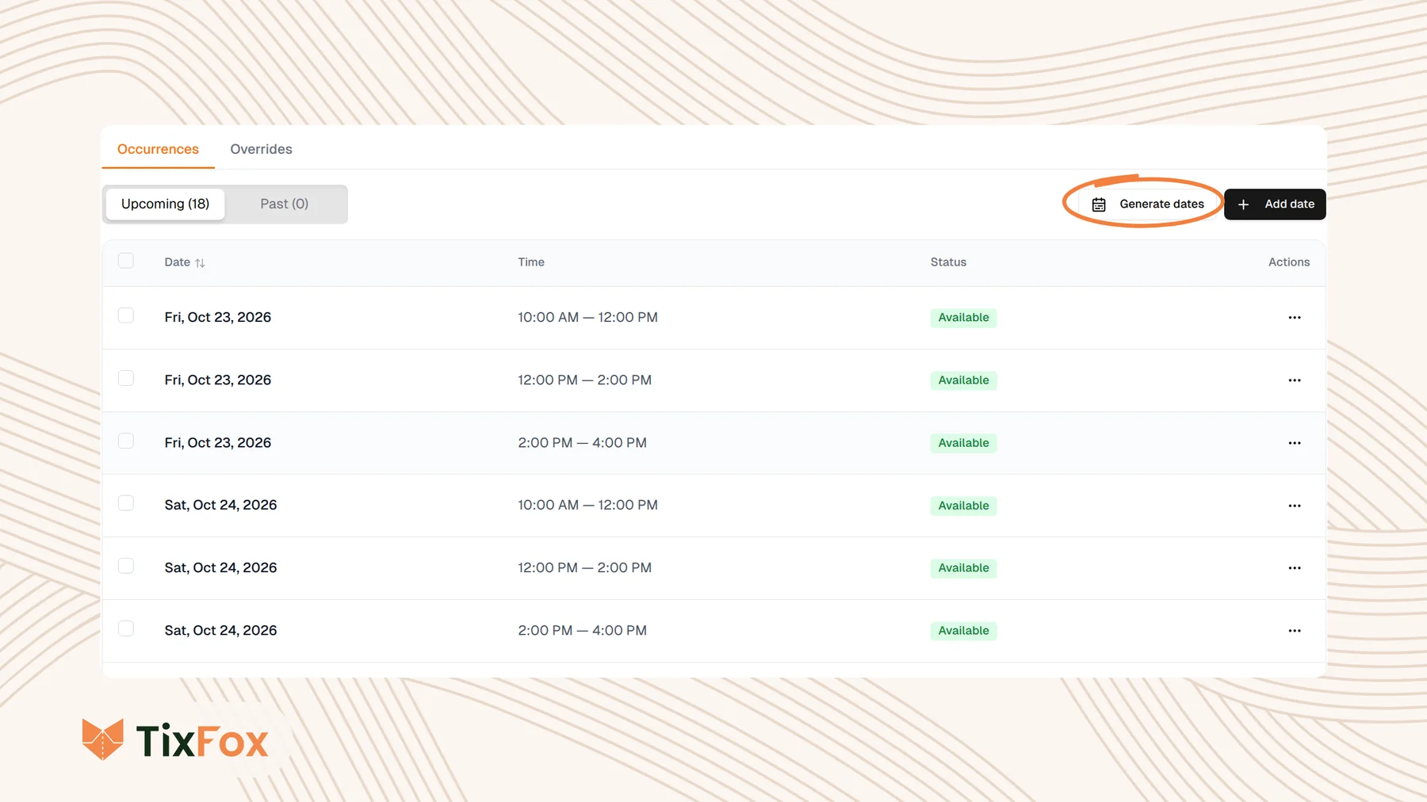Click the Generate dates button
This screenshot has width=1427, height=802.
pyautogui.click(x=1149, y=204)
